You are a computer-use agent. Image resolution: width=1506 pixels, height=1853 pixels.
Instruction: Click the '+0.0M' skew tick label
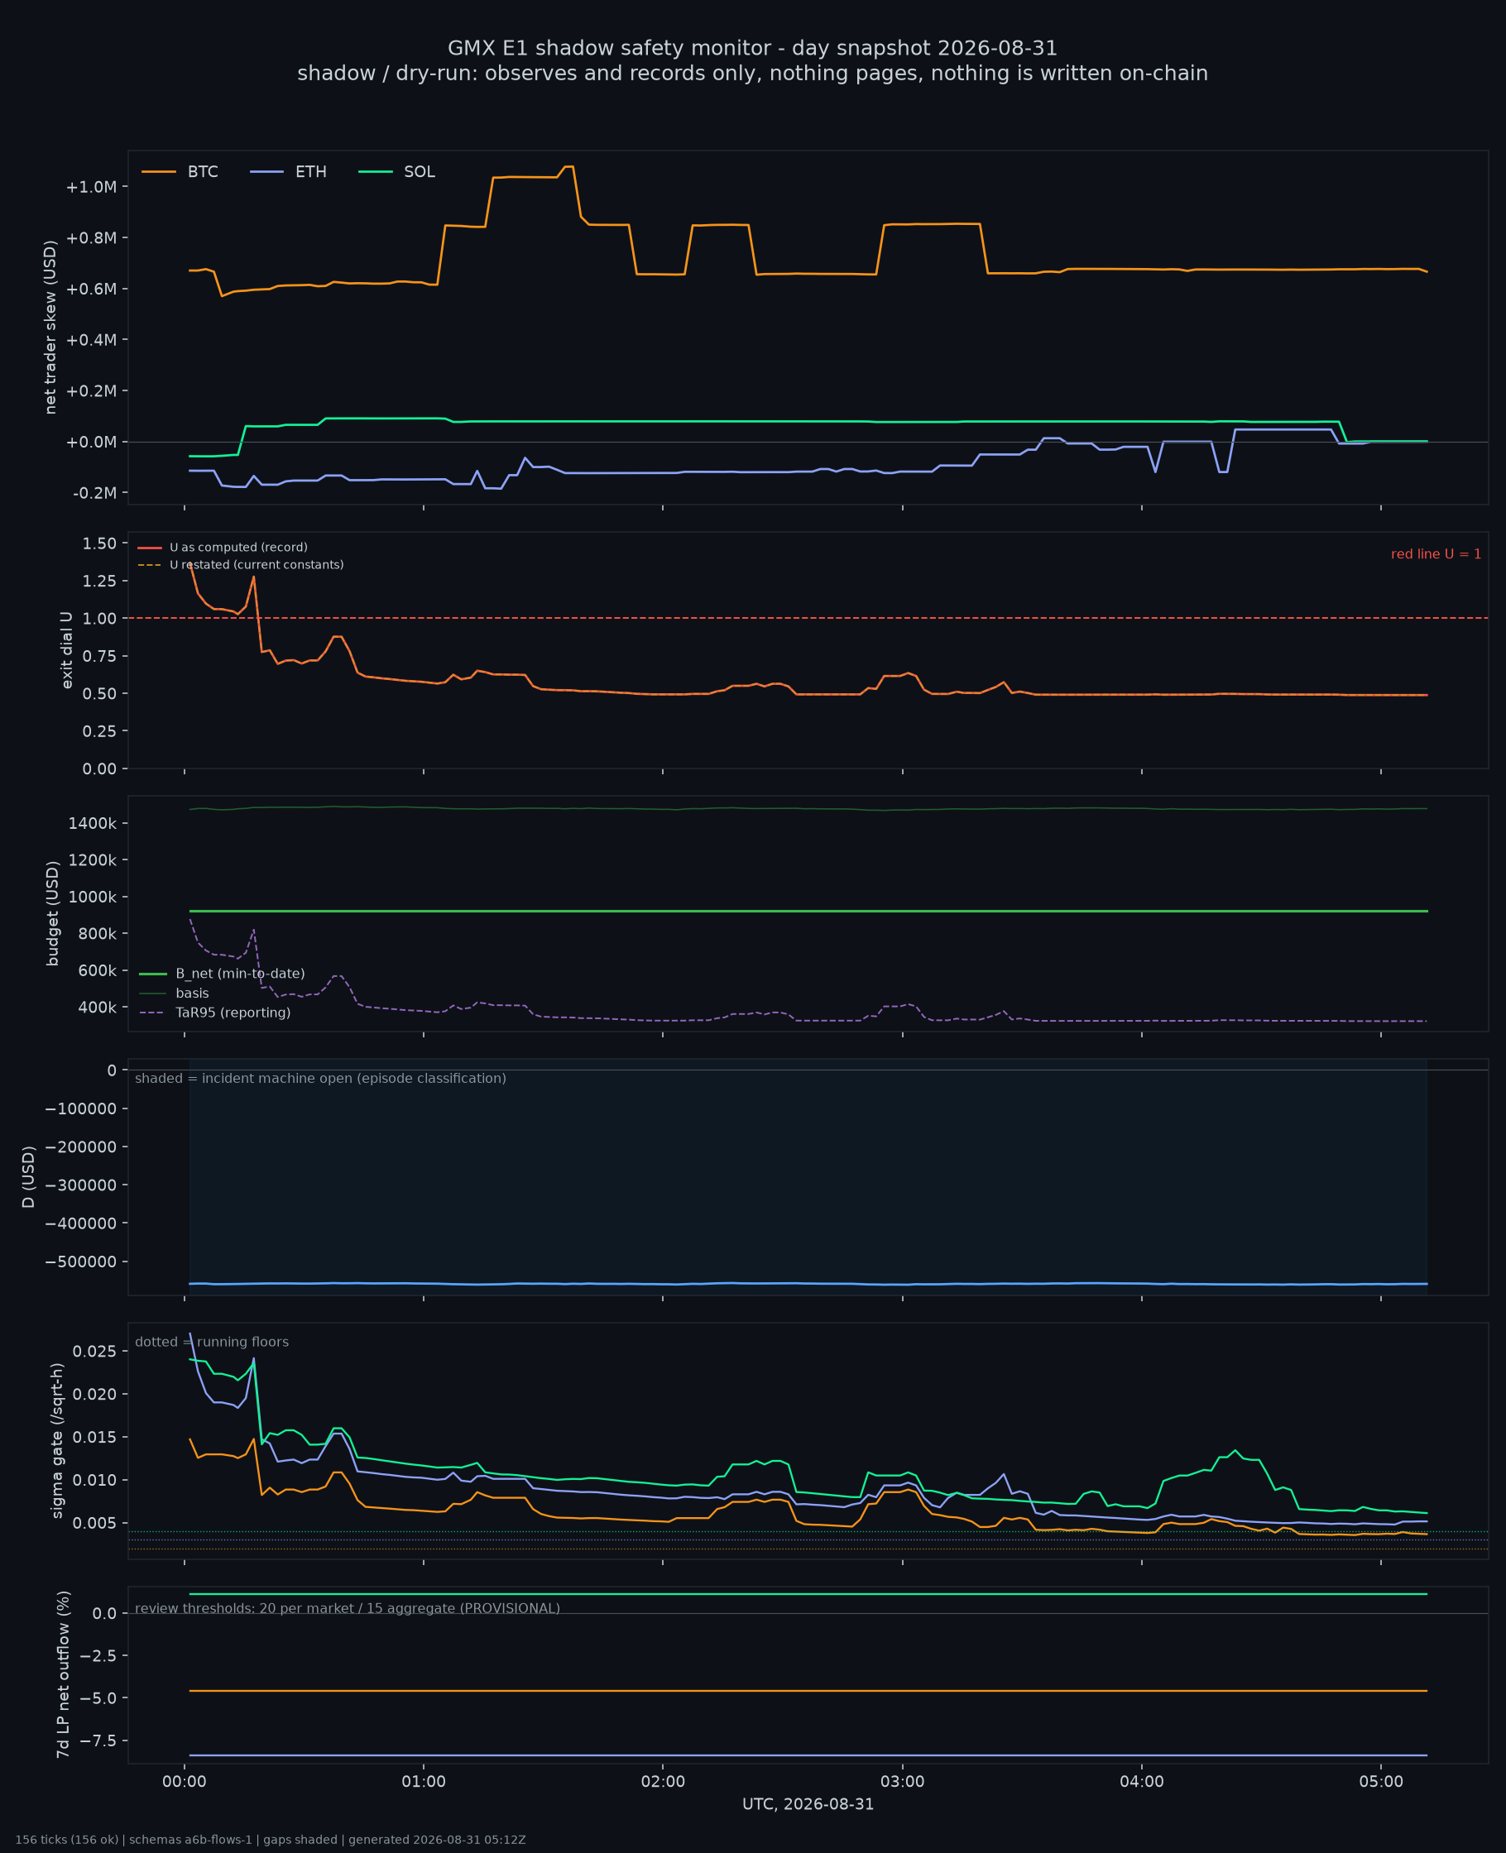pyautogui.click(x=91, y=443)
